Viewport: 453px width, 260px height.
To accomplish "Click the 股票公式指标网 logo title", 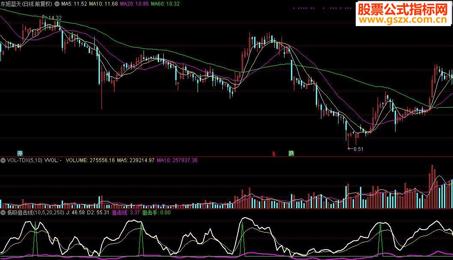I will [x=403, y=9].
